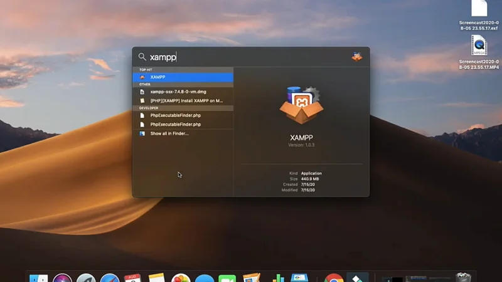
Task: Open XAMPP top hit result
Action: (x=182, y=76)
